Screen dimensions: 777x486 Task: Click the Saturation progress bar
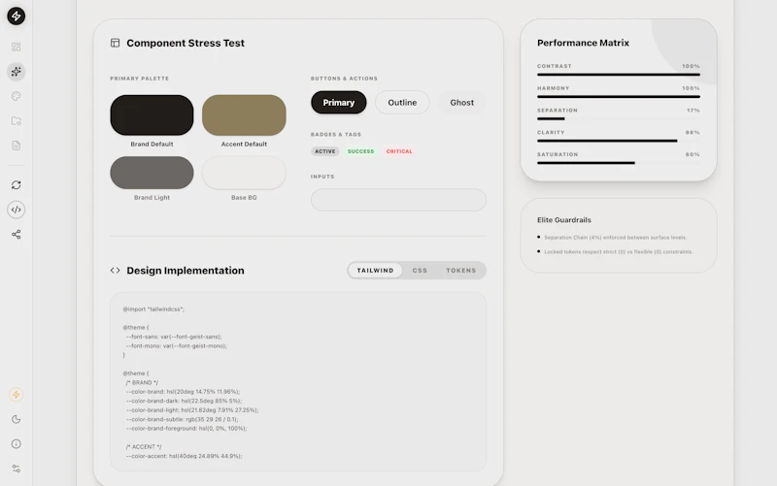click(619, 163)
